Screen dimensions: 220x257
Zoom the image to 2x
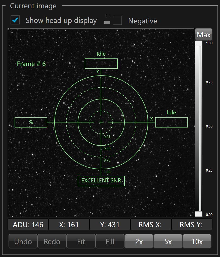point(139,241)
